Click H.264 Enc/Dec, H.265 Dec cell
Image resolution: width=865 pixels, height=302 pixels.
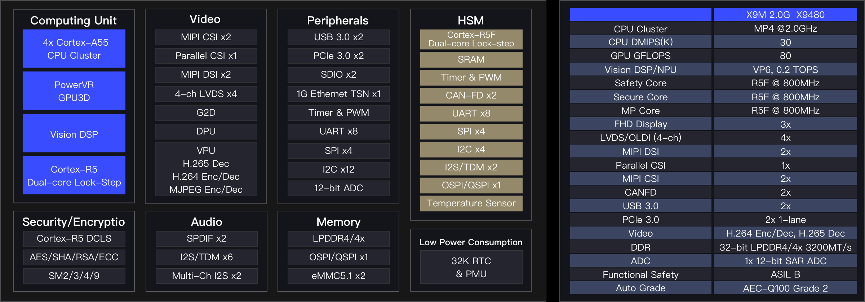(785, 233)
